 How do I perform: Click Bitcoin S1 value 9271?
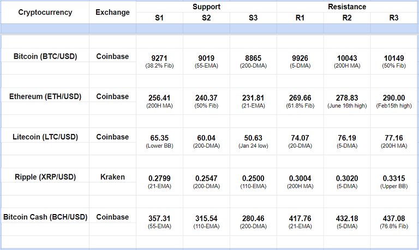coord(159,57)
